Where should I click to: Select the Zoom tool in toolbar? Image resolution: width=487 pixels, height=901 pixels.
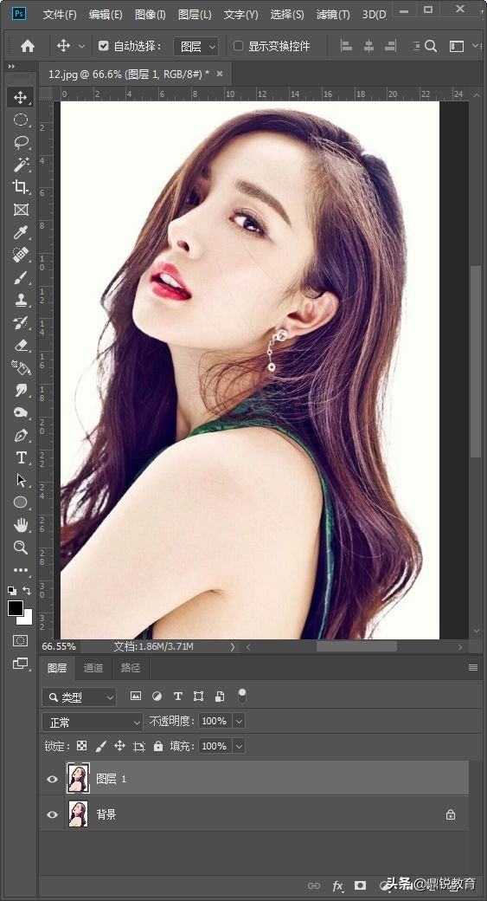[x=21, y=548]
